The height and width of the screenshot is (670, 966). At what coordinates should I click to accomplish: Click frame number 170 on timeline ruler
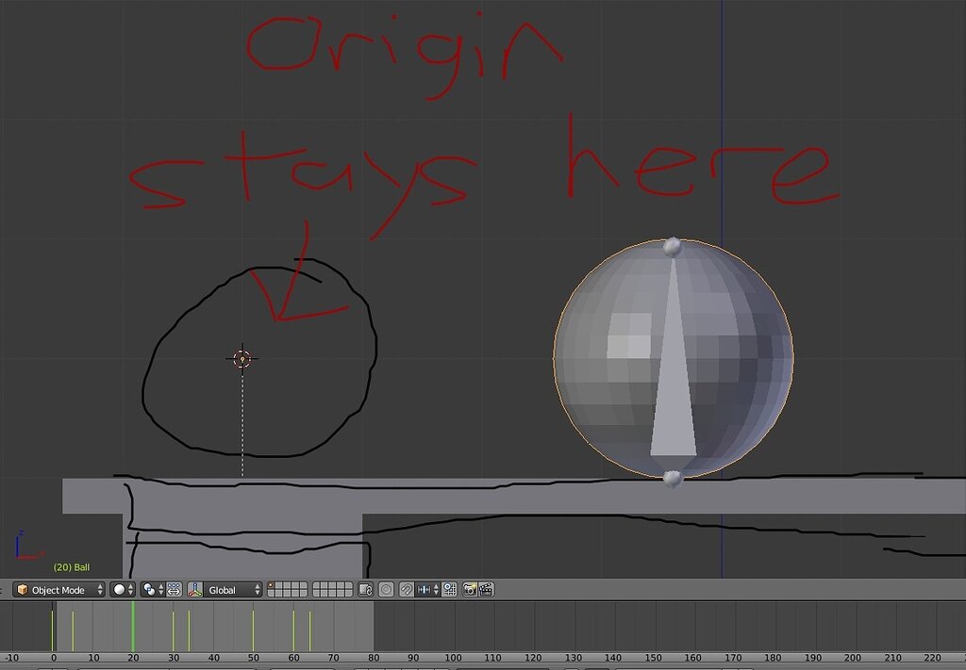732,658
